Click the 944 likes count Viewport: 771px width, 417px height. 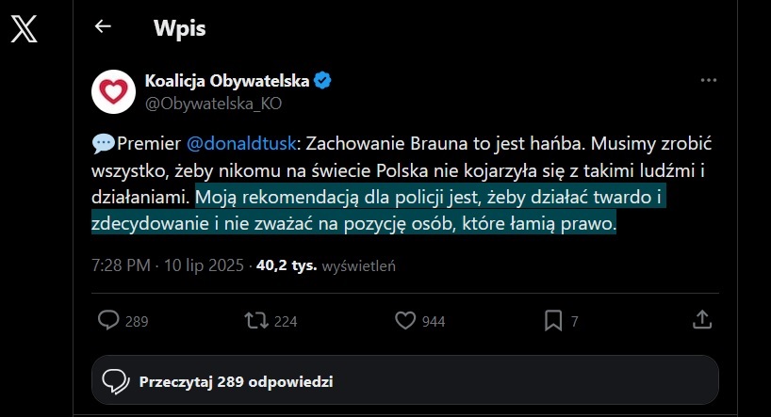(x=434, y=322)
